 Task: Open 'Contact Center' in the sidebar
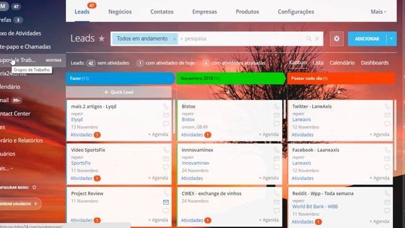pos(15,113)
